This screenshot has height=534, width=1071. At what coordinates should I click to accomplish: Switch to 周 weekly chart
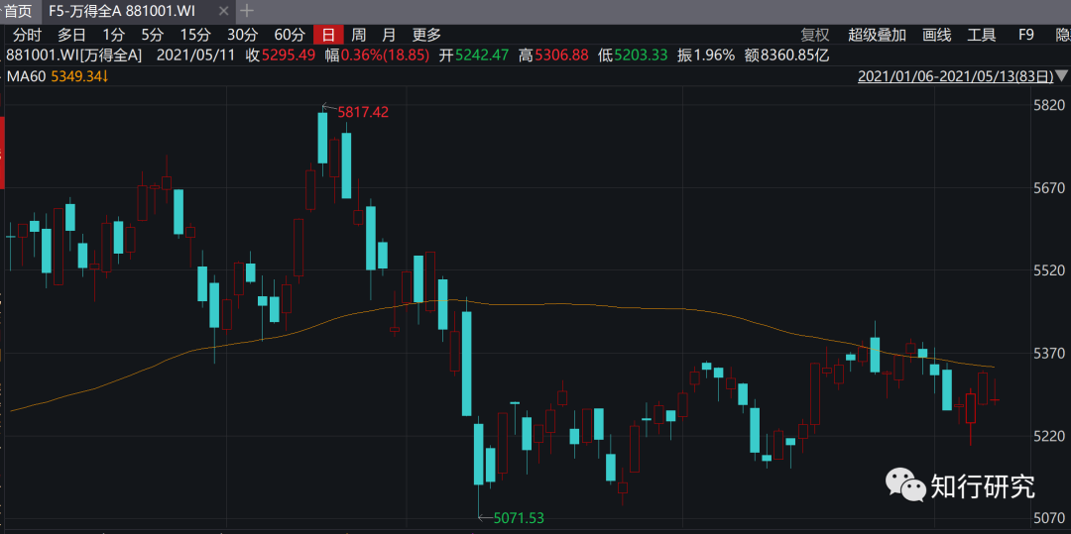[358, 35]
